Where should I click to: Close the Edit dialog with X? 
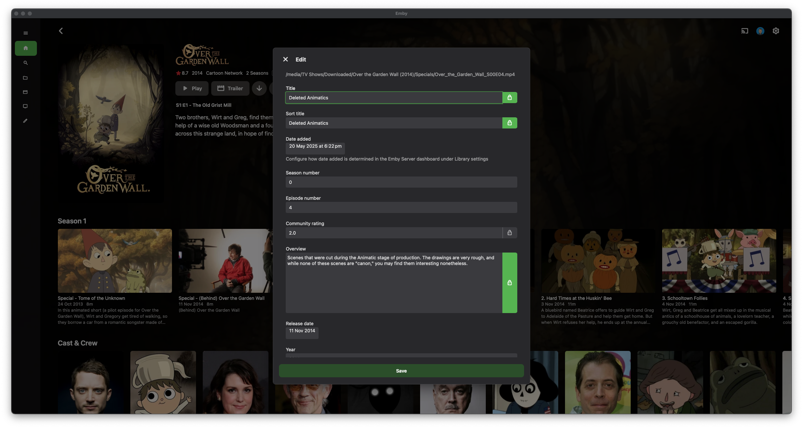click(x=285, y=60)
